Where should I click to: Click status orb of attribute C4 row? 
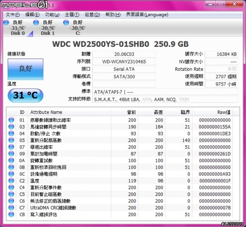point(11,188)
